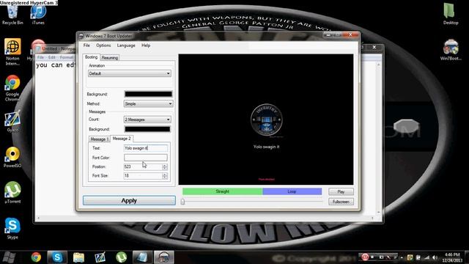Expand the messages Count dropdown
The image size is (469, 264).
coord(147,120)
